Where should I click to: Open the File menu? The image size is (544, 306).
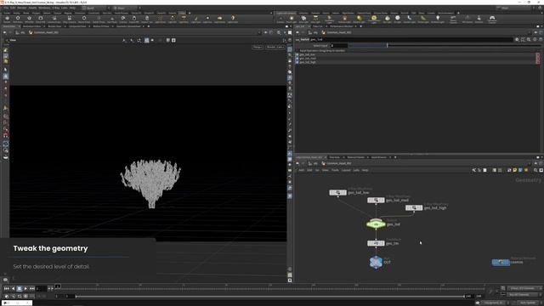coord(6,8)
